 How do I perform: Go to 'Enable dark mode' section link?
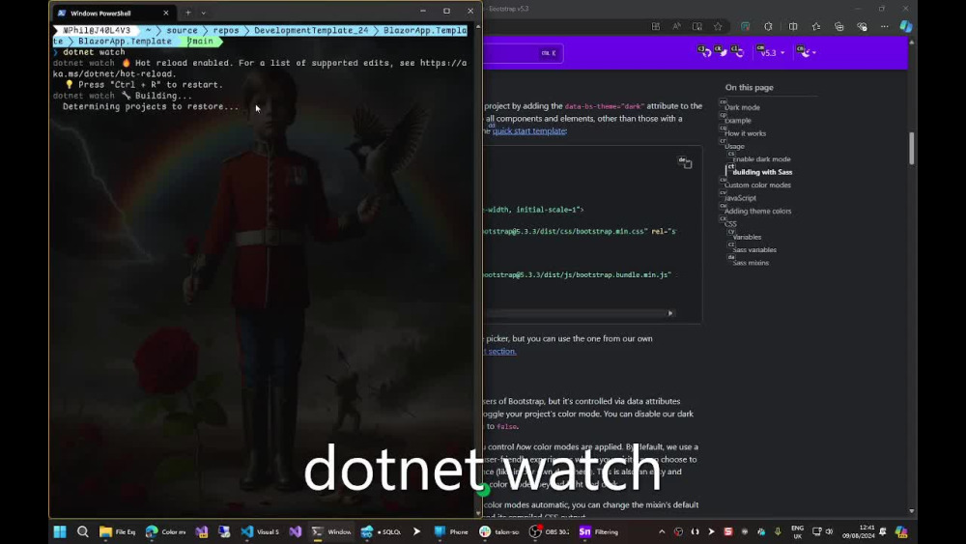[761, 159]
